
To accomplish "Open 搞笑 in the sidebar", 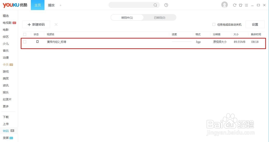I will coord(6,79).
